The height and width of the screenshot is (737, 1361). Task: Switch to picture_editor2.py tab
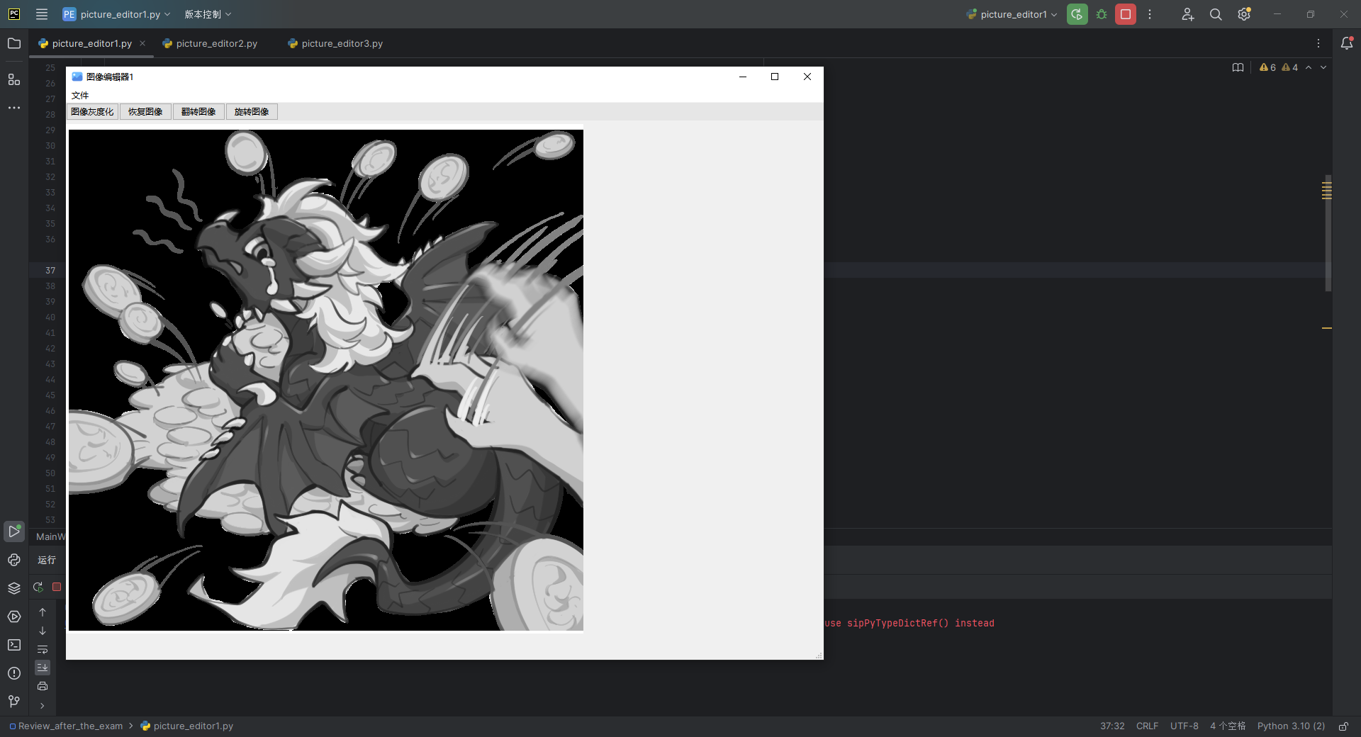pyautogui.click(x=210, y=43)
